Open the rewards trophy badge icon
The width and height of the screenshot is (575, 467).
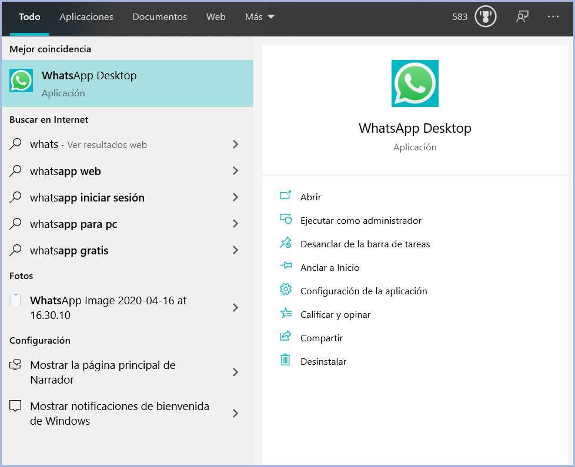point(486,17)
